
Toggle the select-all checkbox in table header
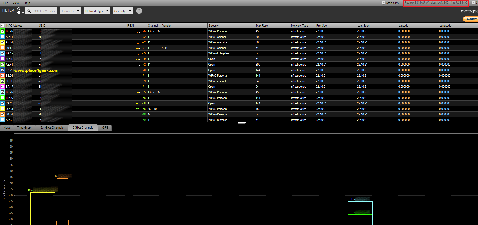pos(3,26)
